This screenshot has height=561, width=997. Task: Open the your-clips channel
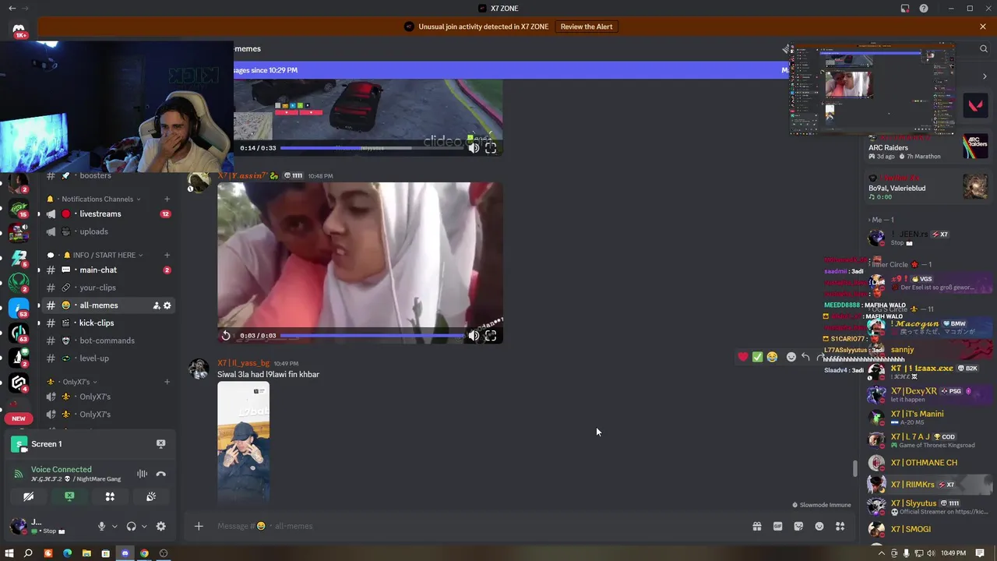[97, 288]
